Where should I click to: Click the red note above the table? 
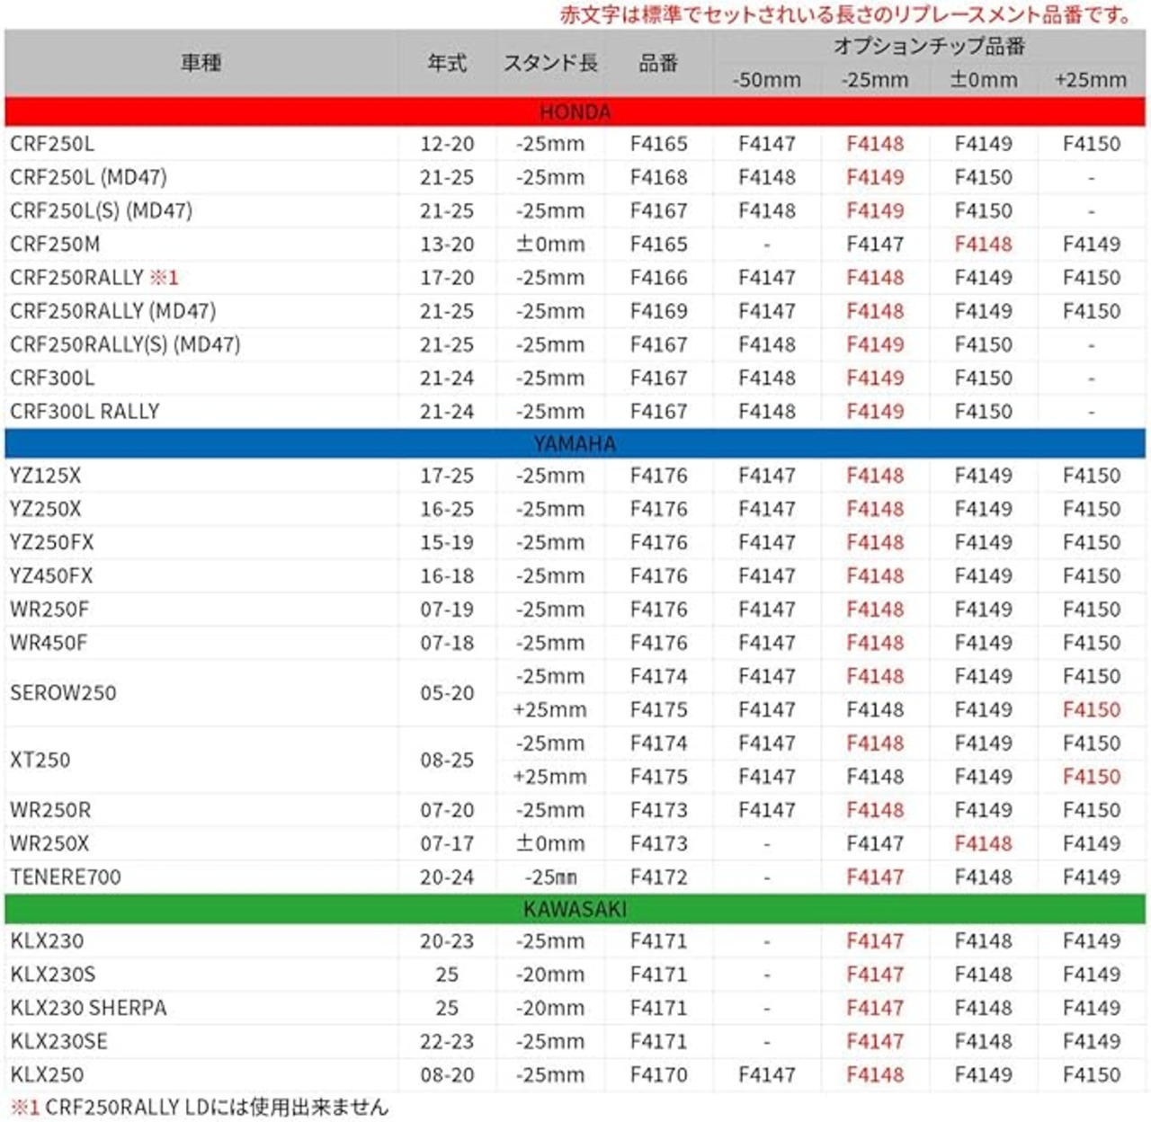(846, 14)
